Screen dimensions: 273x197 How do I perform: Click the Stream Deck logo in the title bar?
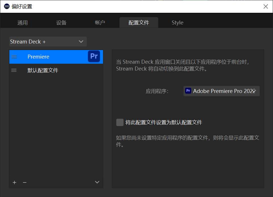(6, 6)
